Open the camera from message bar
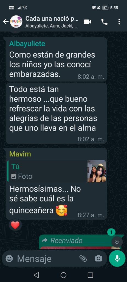The image size is (127, 282). (x=98, y=259)
